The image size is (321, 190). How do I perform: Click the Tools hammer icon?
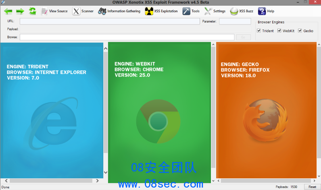point(186,11)
